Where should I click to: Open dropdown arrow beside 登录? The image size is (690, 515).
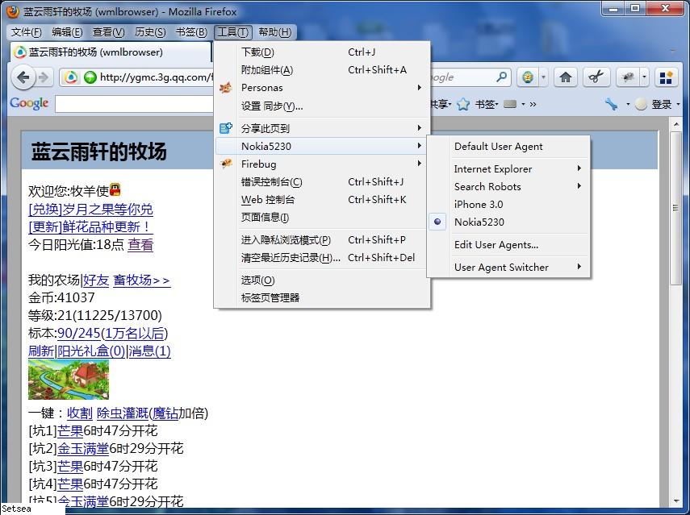pos(678,105)
